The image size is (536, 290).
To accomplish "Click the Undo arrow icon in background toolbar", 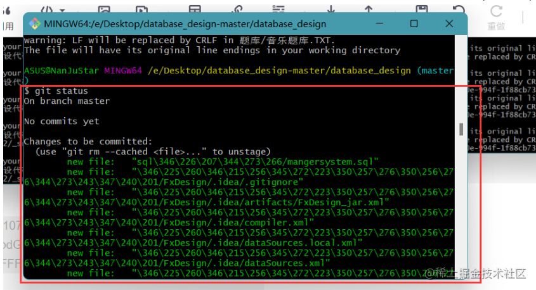I will [x=459, y=9].
